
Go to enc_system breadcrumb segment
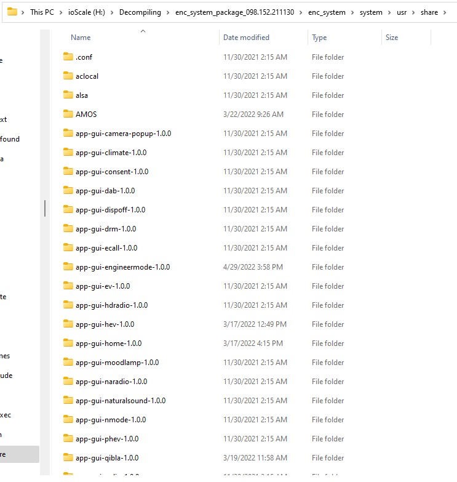tap(327, 12)
